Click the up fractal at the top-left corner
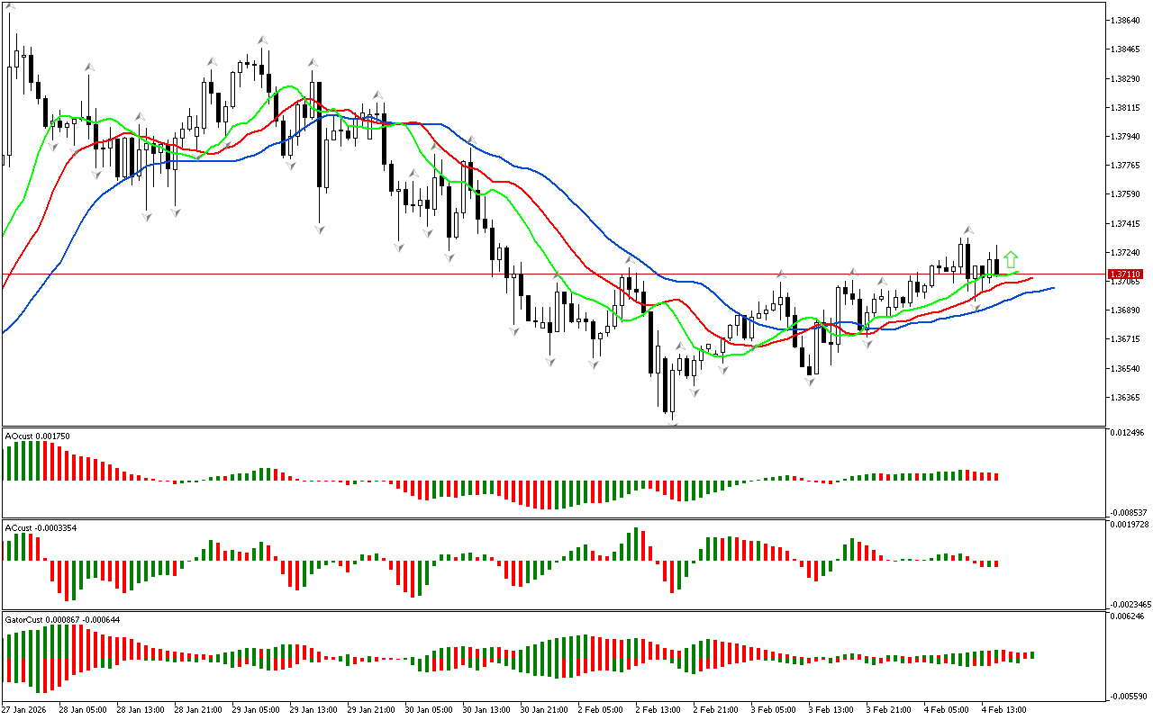The height and width of the screenshot is (720, 1153). click(10, 5)
